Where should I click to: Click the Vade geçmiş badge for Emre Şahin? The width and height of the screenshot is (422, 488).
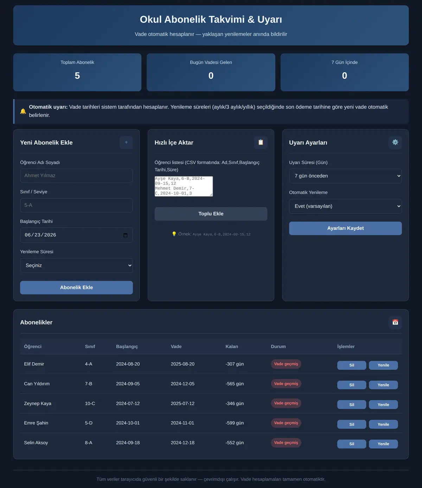286,423
